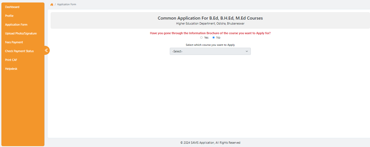
Task: Select the Yes radio button
Action: [x=201, y=38]
